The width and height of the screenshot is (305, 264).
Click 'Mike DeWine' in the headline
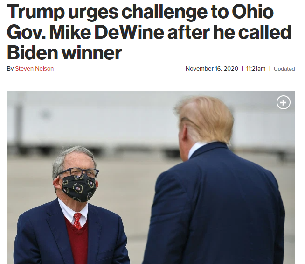click(107, 32)
